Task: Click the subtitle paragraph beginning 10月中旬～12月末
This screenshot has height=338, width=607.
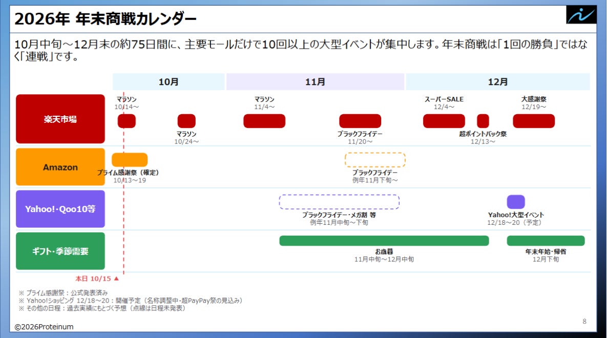Action: click(x=300, y=50)
